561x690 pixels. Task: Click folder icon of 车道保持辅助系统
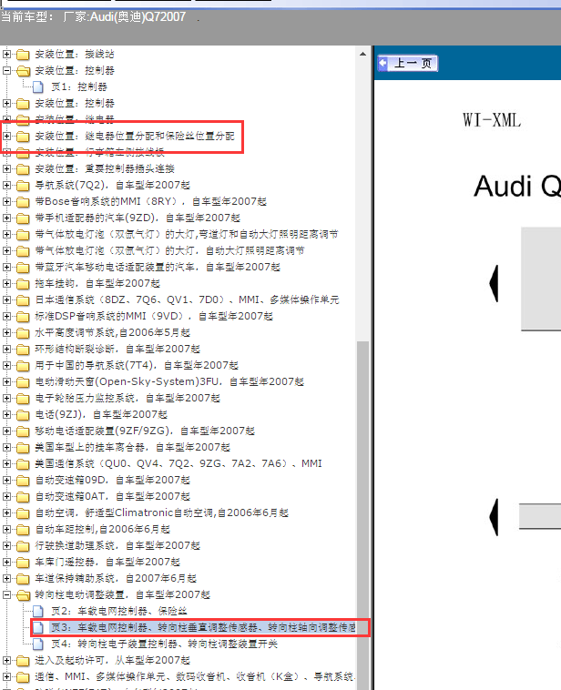tap(23, 579)
